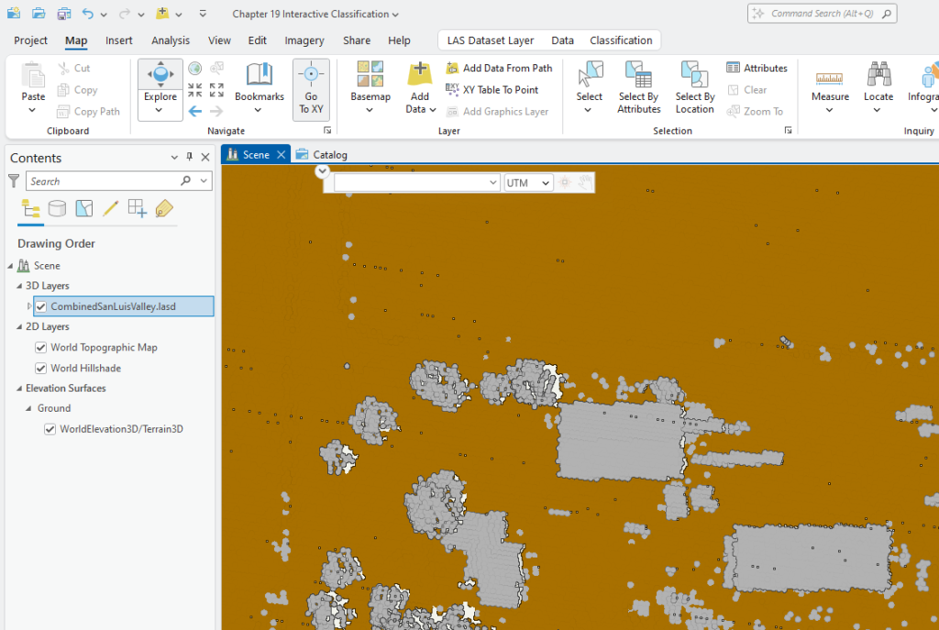
Task: Open the UTM coordinate format dropdown
Action: [x=546, y=182]
